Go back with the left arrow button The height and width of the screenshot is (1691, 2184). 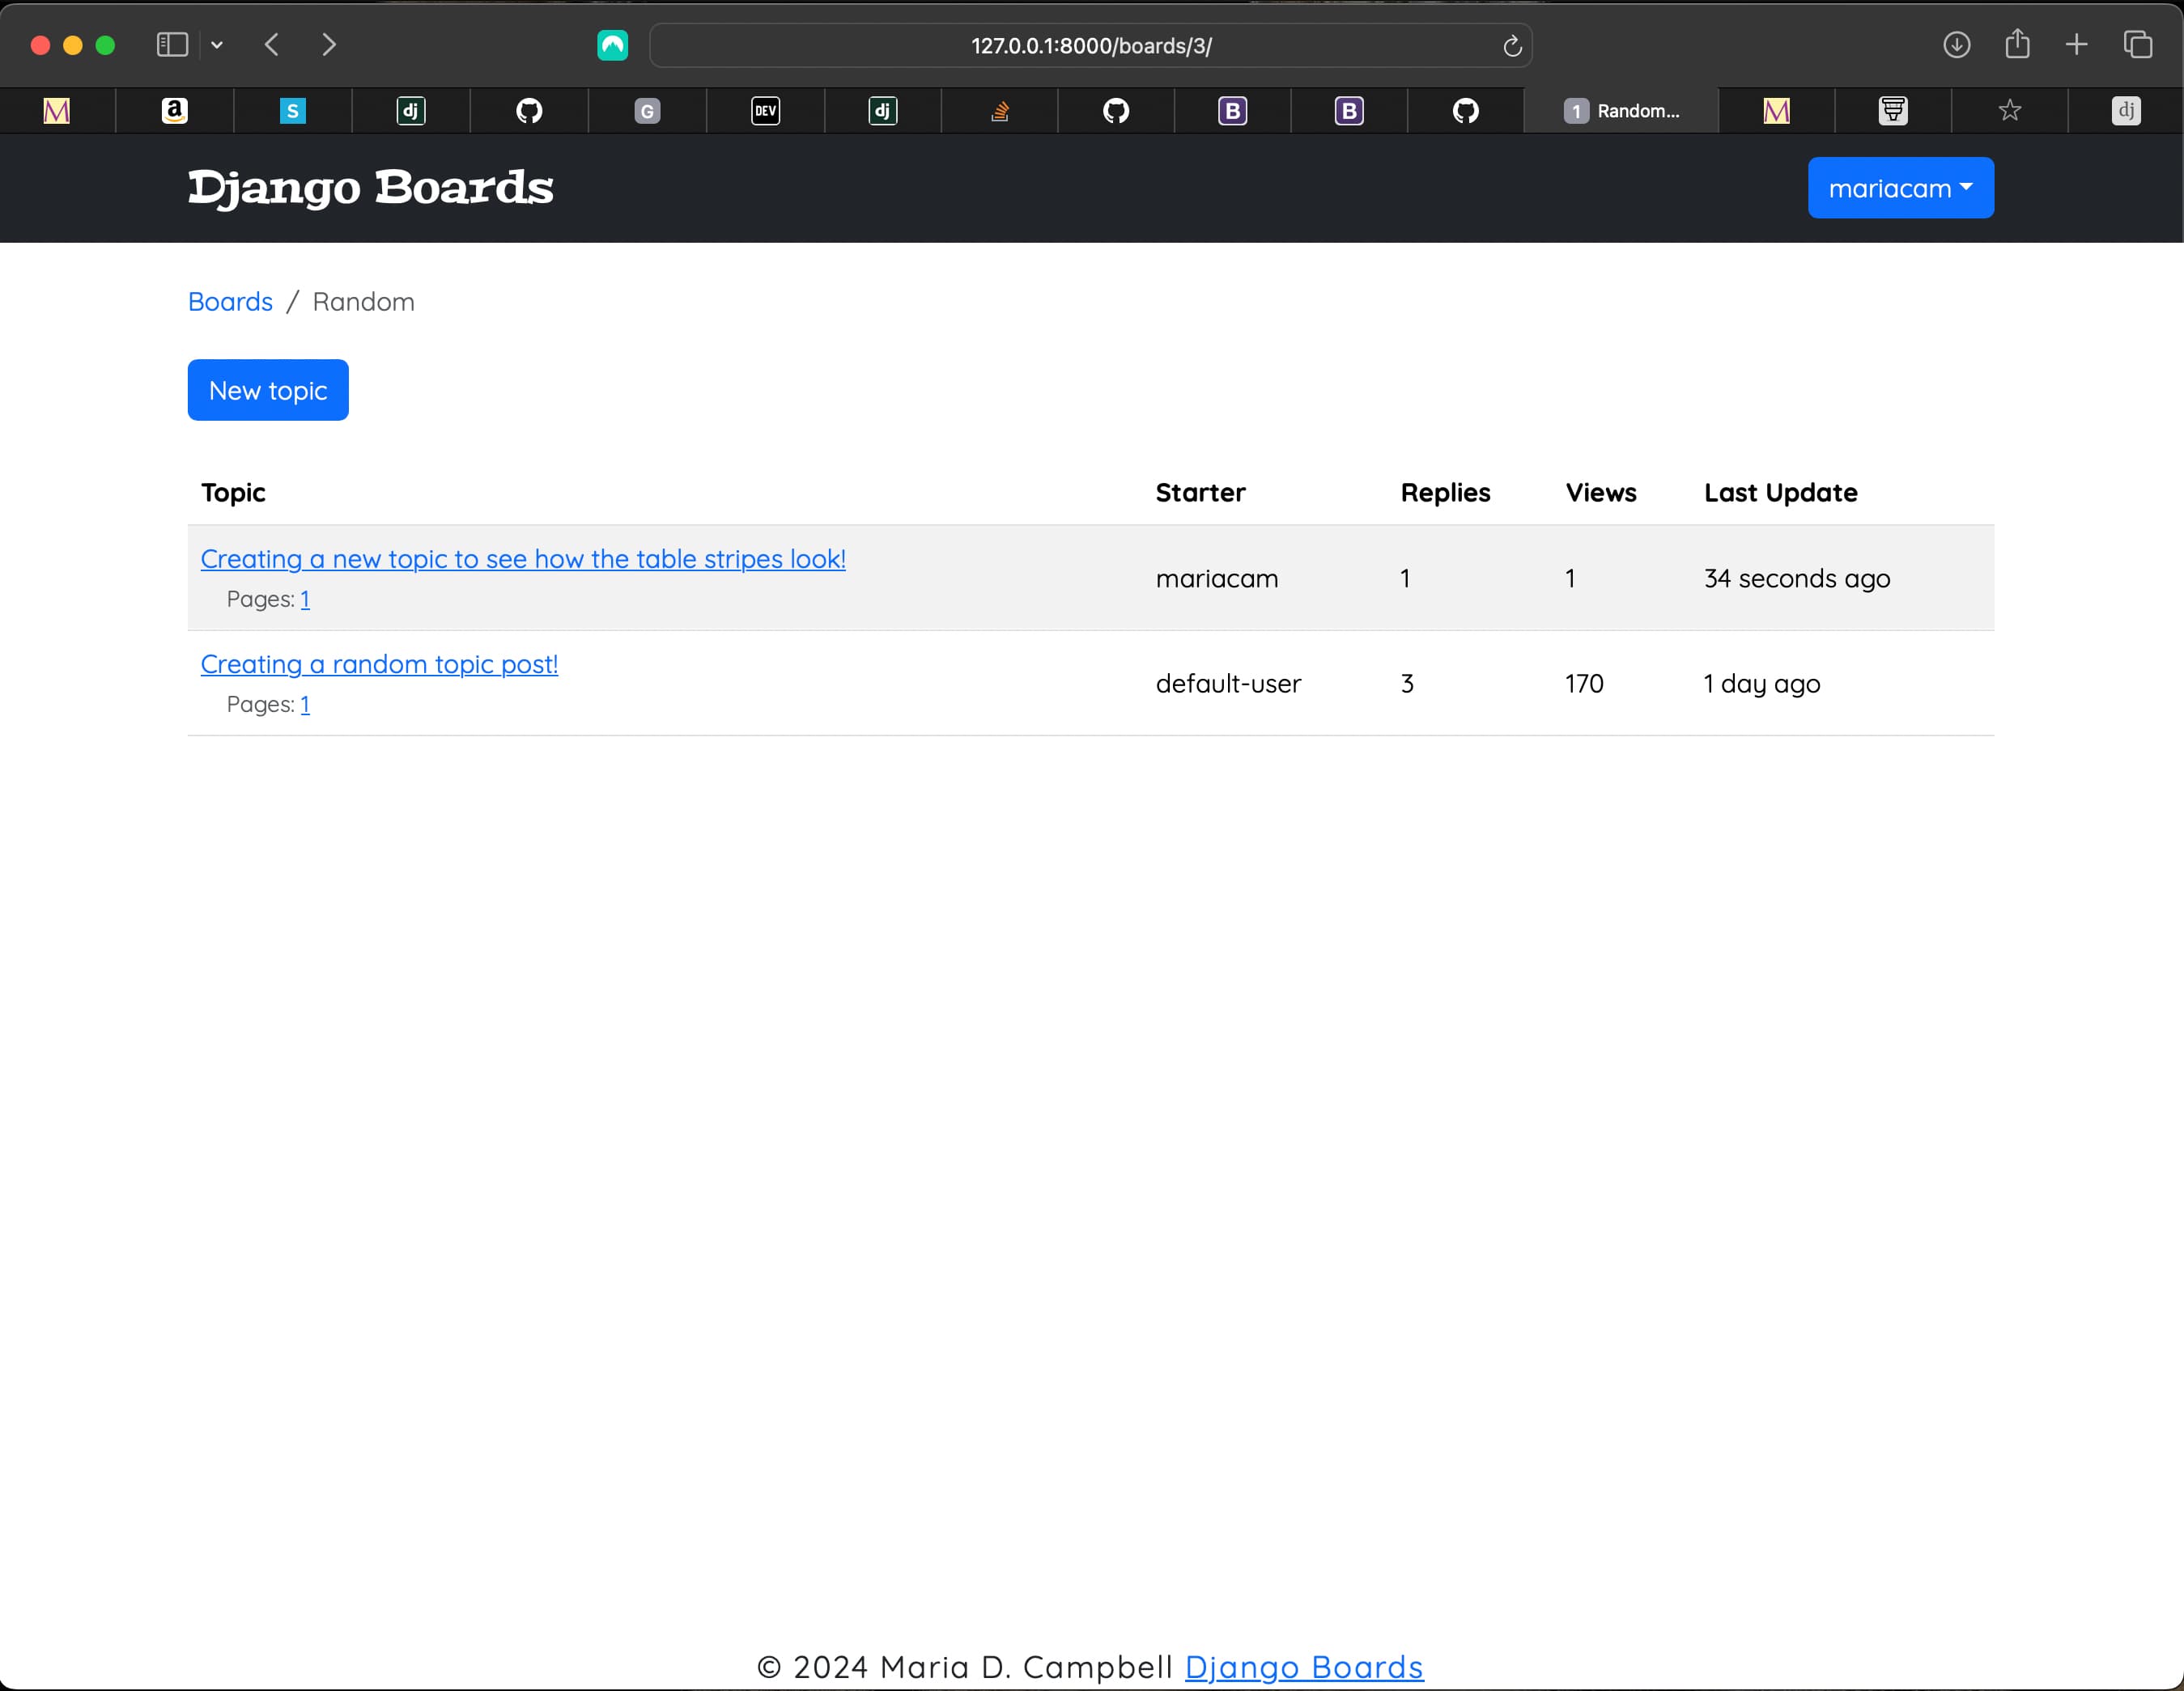point(271,45)
